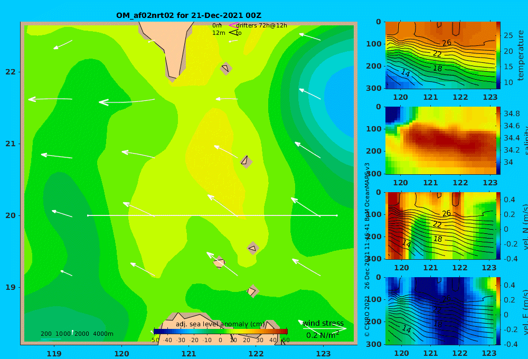The height and width of the screenshot is (359, 528).
Task: Open the salinity section panel
Action: 440,141
